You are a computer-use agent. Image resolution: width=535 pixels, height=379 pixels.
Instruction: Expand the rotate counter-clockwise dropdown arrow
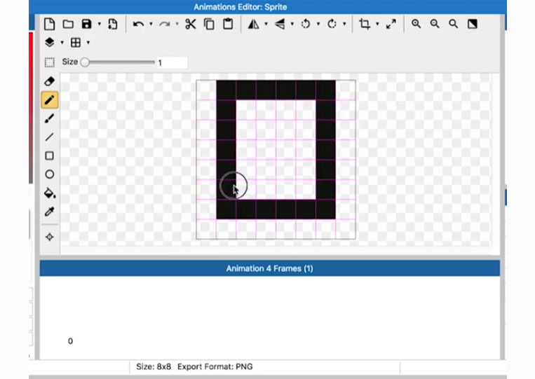tap(318, 24)
